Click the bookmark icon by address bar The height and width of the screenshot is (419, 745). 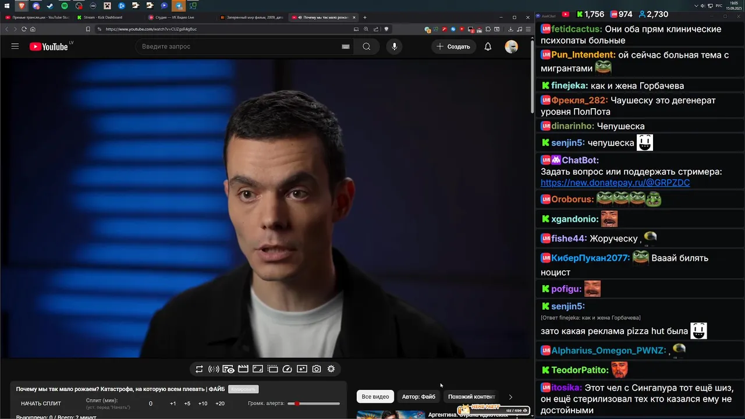point(88,29)
